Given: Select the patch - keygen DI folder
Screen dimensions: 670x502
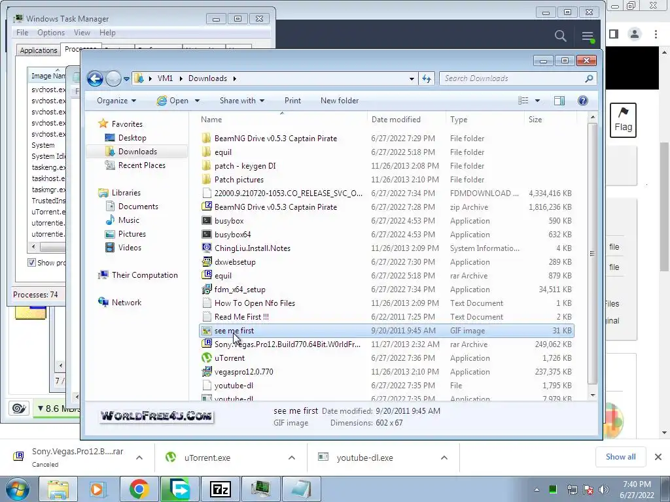Looking at the screenshot, I should (x=245, y=166).
